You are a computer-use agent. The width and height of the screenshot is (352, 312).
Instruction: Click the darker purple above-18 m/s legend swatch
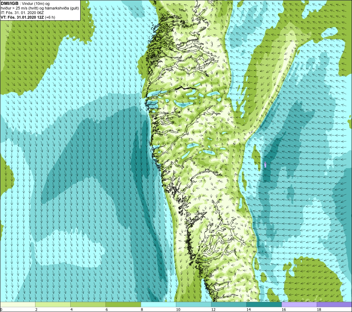coord(334,304)
